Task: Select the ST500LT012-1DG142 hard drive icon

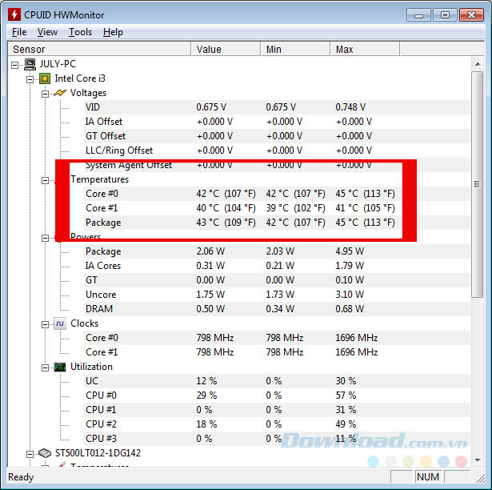Action: (x=45, y=453)
